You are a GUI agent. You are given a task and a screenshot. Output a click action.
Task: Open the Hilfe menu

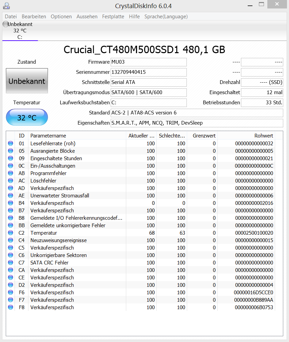[134, 17]
